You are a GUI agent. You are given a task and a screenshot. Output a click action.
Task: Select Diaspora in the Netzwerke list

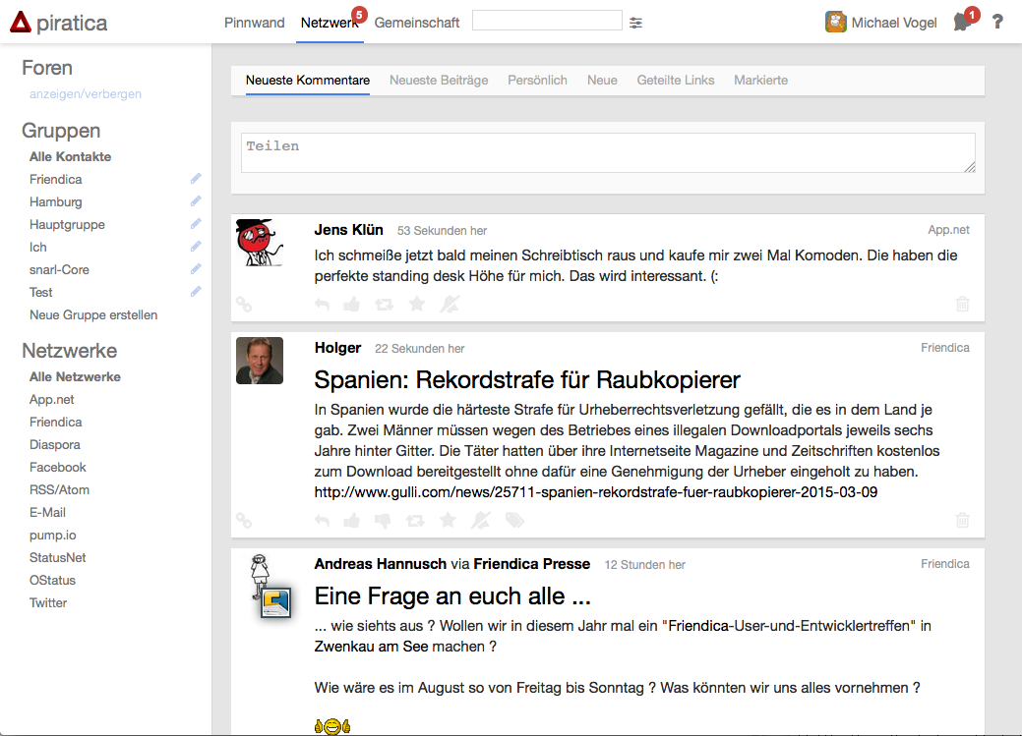(55, 445)
